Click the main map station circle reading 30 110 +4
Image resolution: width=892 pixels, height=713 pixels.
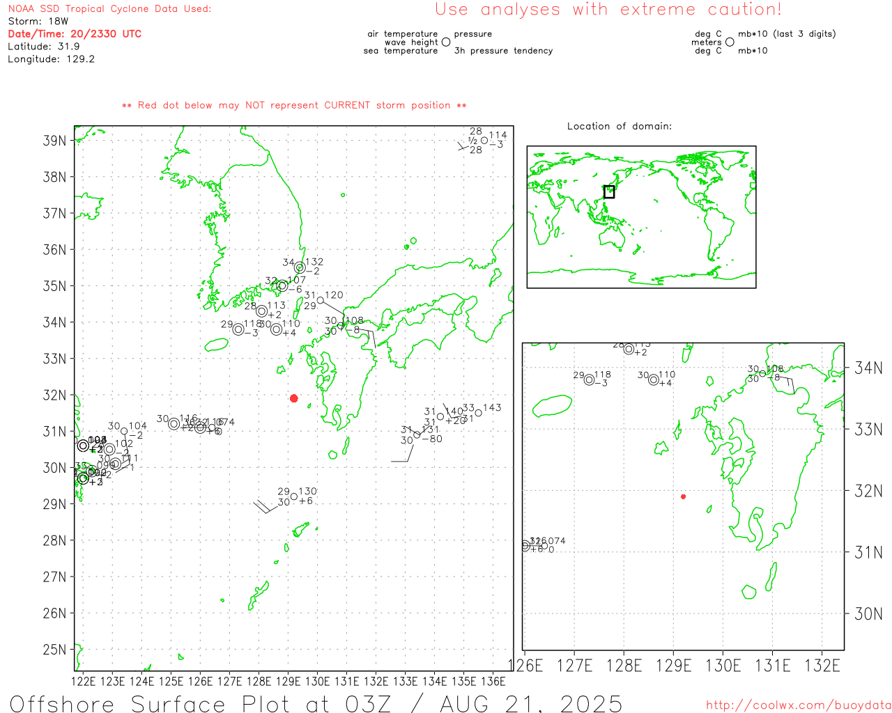(277, 329)
